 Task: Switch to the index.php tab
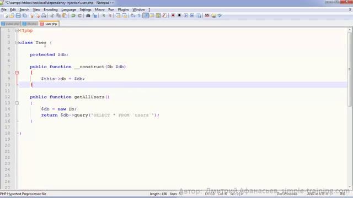pyautogui.click(x=10, y=24)
